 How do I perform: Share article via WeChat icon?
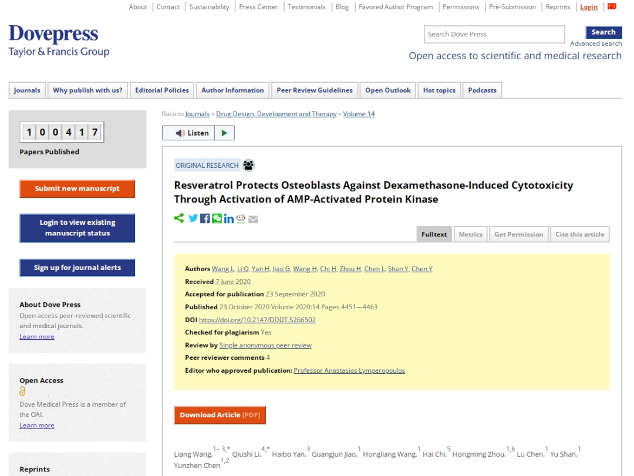[217, 219]
